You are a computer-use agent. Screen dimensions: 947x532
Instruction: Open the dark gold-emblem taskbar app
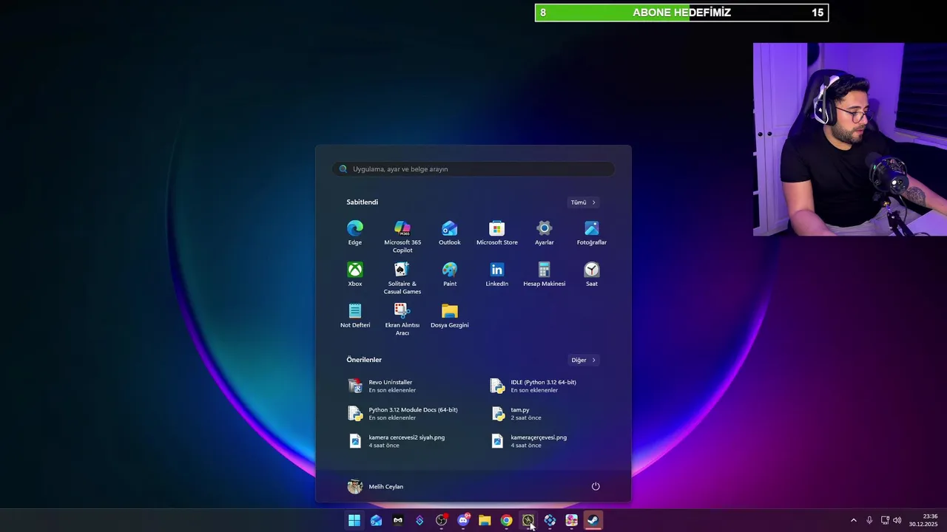coord(528,520)
